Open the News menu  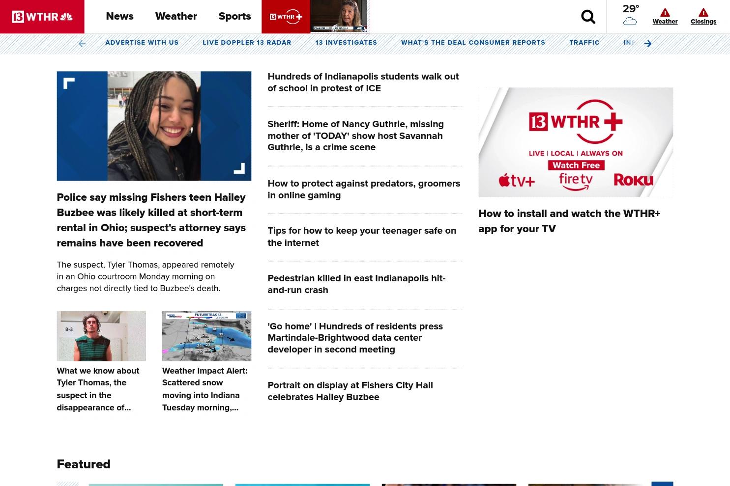click(x=119, y=16)
